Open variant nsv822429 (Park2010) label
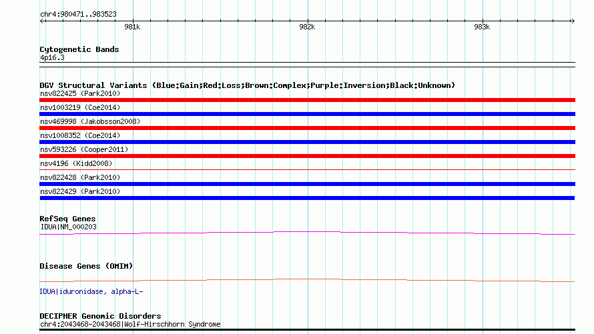Image resolution: width=594 pixels, height=334 pixels. click(80, 191)
